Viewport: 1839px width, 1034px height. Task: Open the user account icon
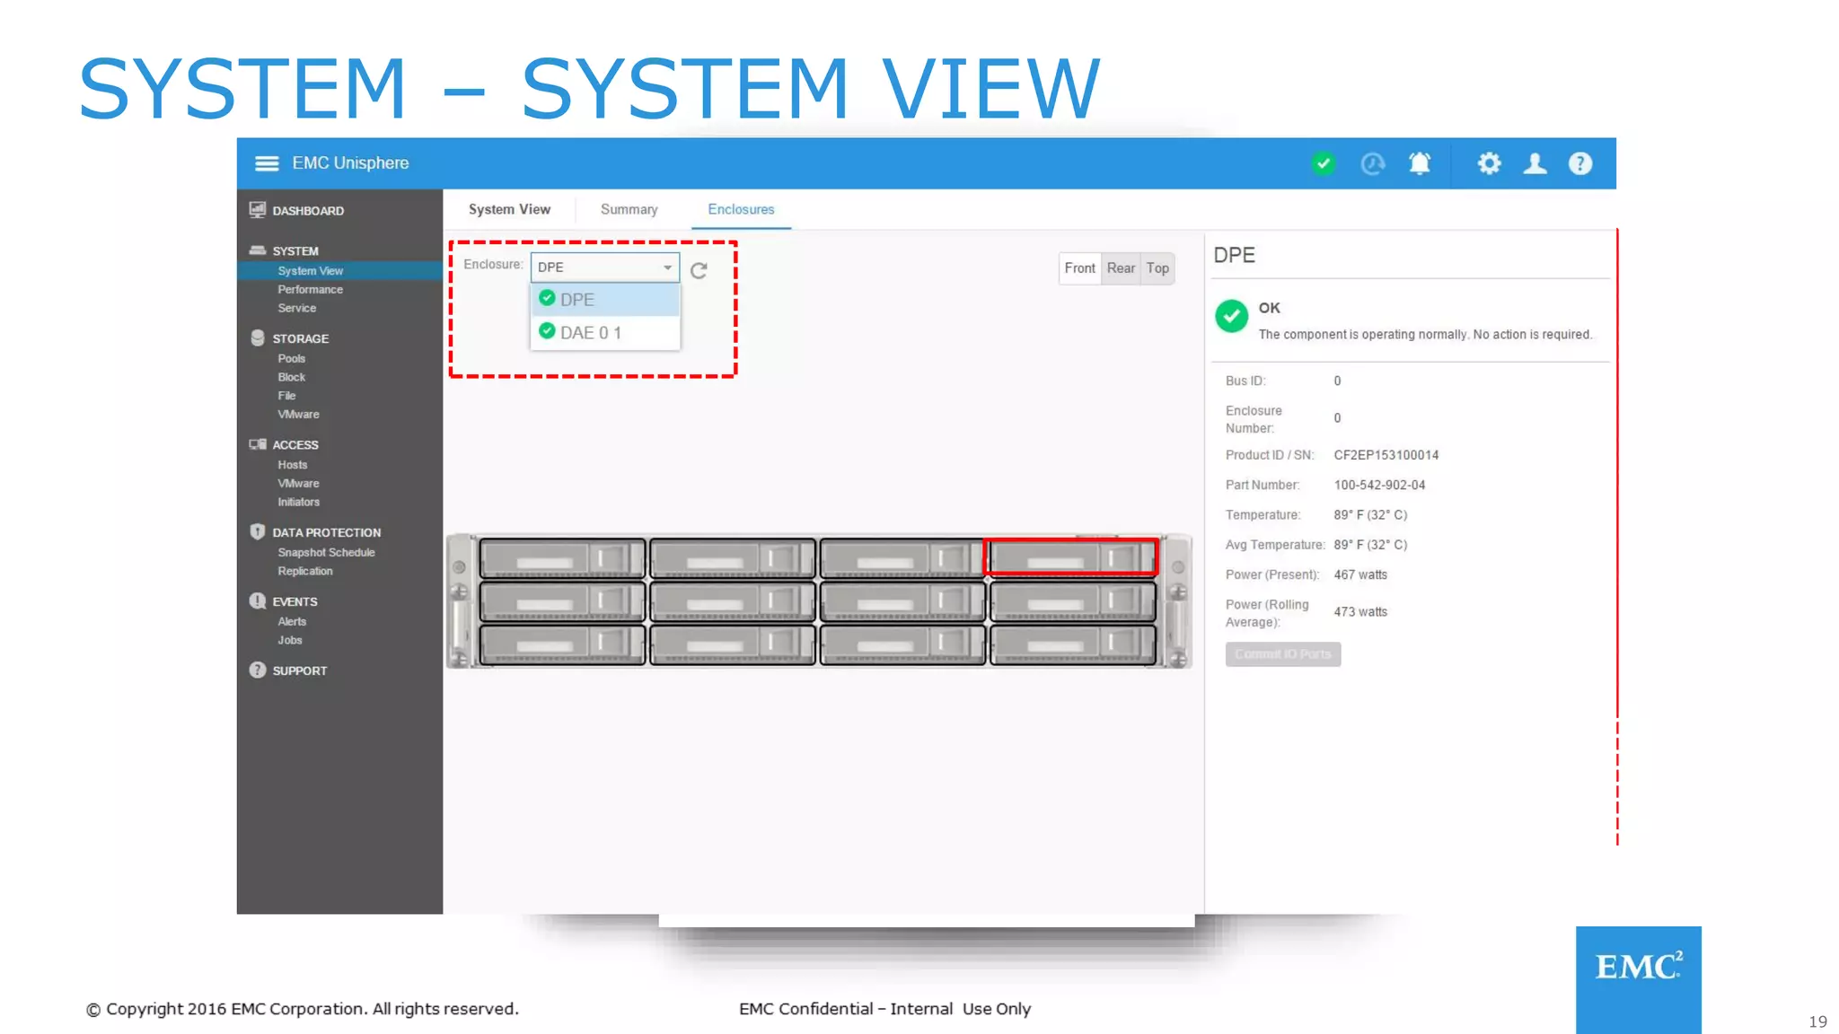[x=1535, y=163]
